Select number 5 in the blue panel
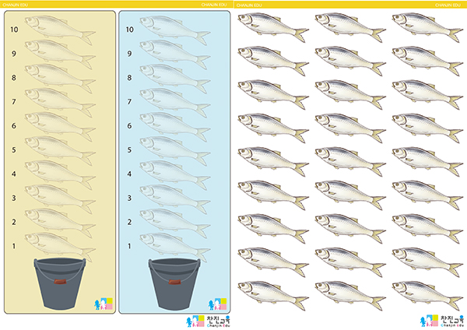The width and height of the screenshot is (467, 330). point(129,149)
